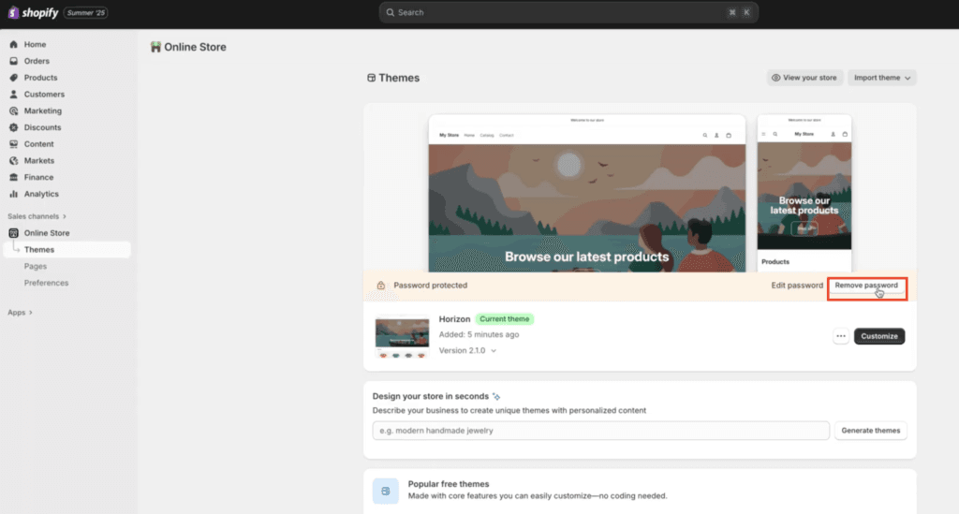Viewport: 959px width, 514px height.
Task: Open the Horizon theme three-dots menu
Action: coord(841,336)
